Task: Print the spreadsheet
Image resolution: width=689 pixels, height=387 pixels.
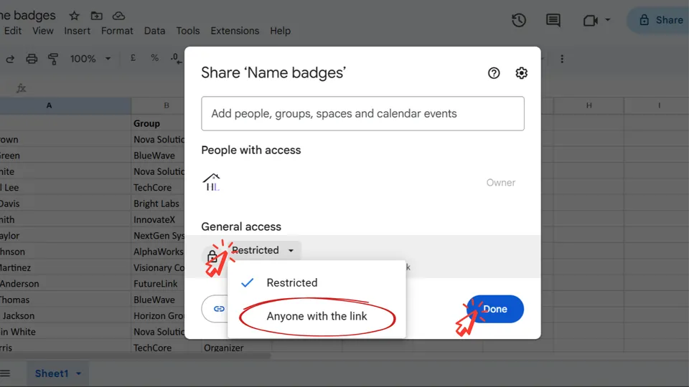Action: click(x=32, y=59)
